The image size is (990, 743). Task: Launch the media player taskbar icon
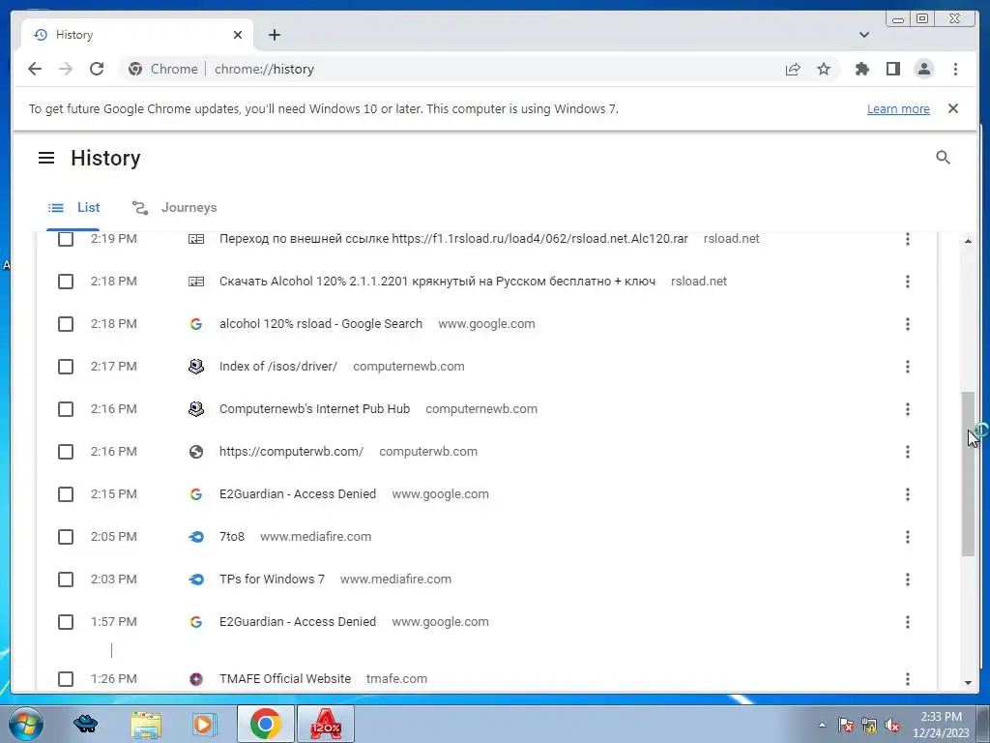tap(204, 724)
